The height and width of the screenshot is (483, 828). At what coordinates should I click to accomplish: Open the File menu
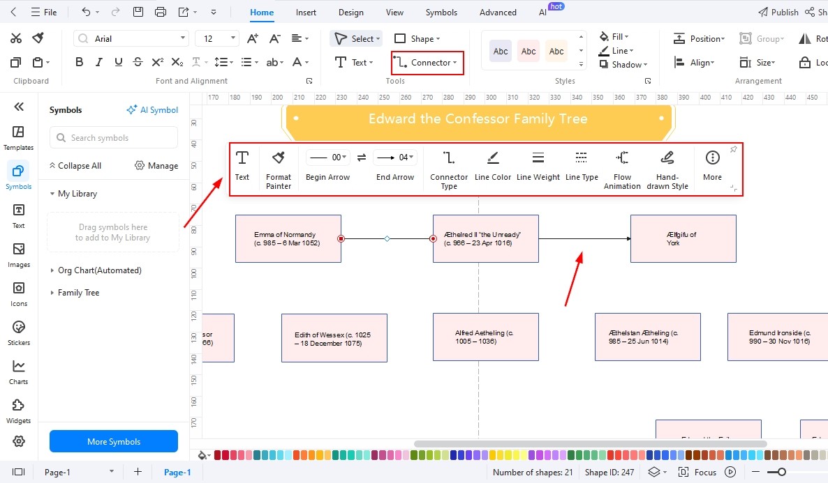(44, 12)
